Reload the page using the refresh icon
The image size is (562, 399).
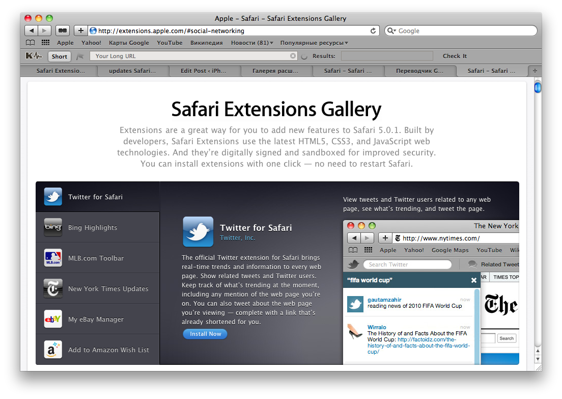(x=373, y=31)
